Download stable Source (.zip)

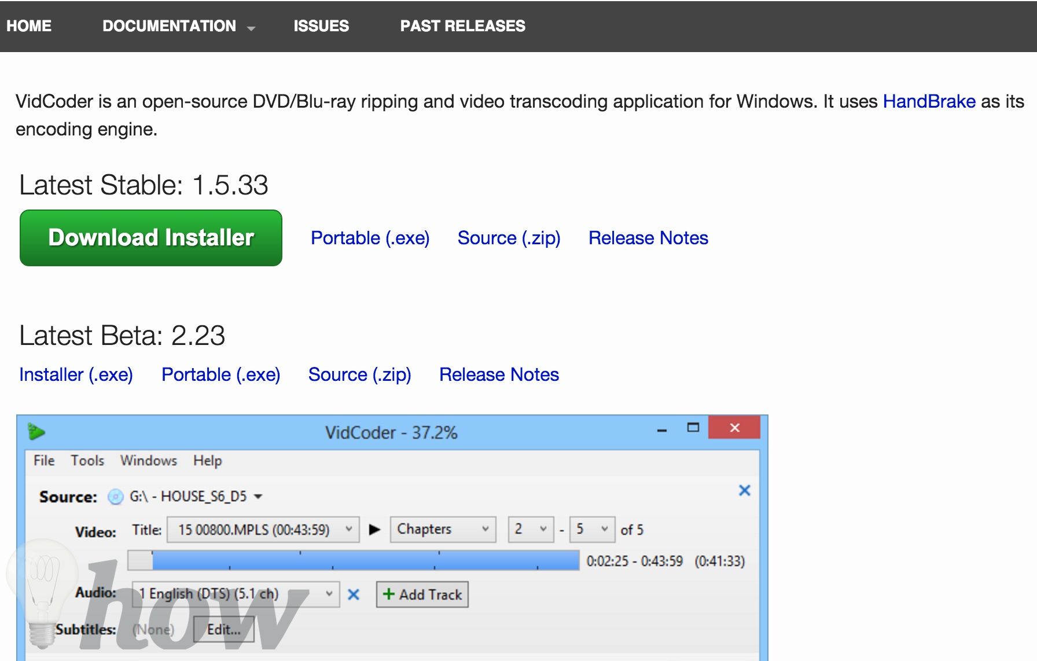pos(509,238)
